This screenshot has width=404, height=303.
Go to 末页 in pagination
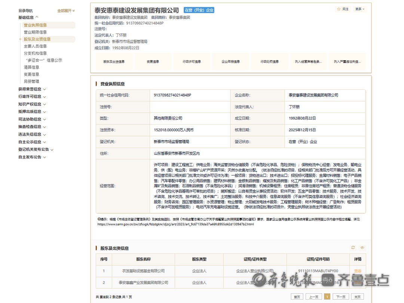pos(357,297)
